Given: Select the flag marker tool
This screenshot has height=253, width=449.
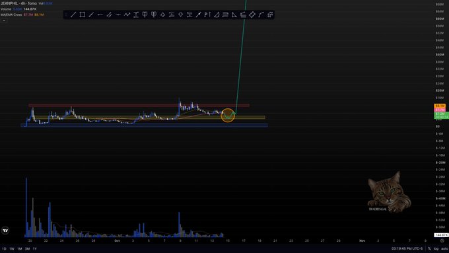Looking at the screenshot, I should [x=207, y=15].
